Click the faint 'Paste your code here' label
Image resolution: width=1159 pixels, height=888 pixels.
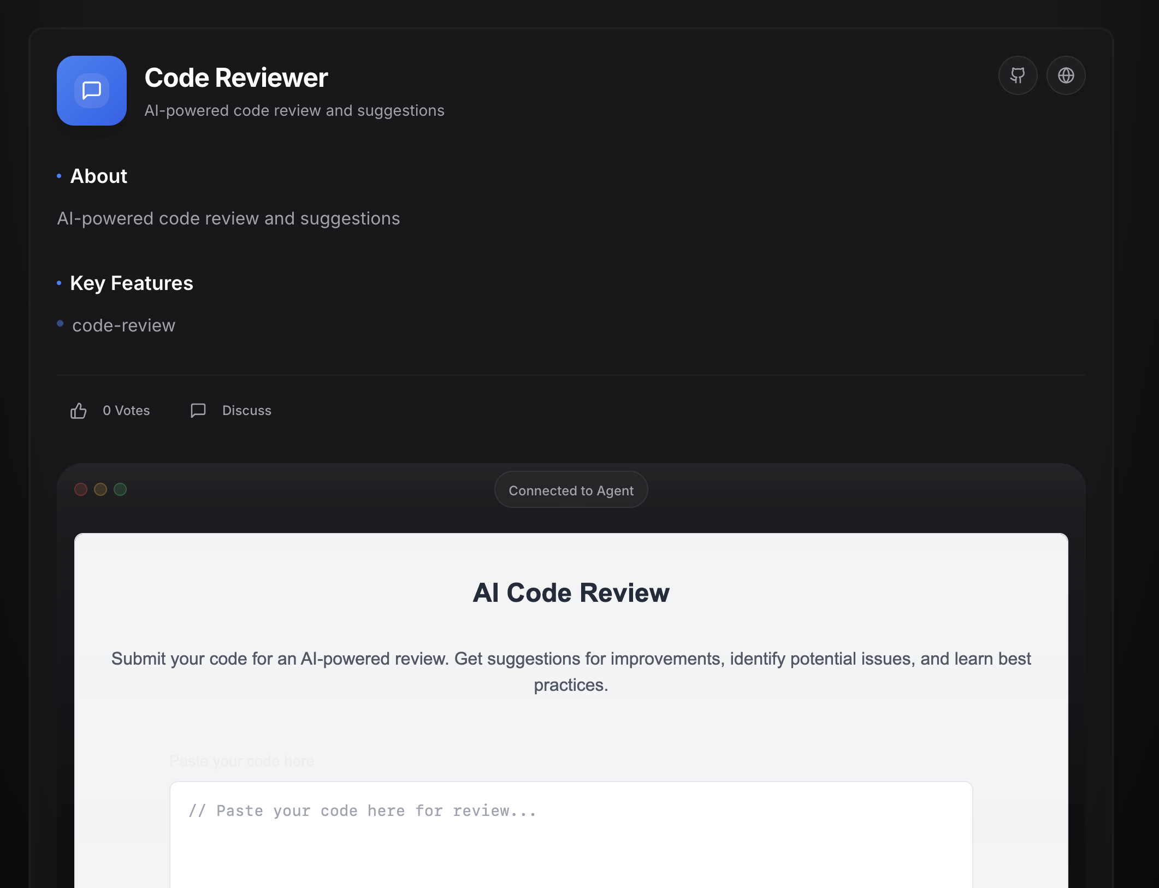241,761
